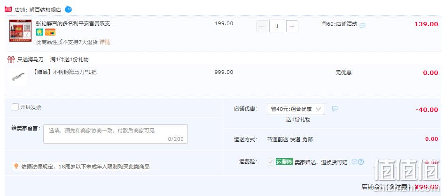Click the 普通配送 快递 免邮 shipping text
Screen dimensions: 444x196
[290, 139]
